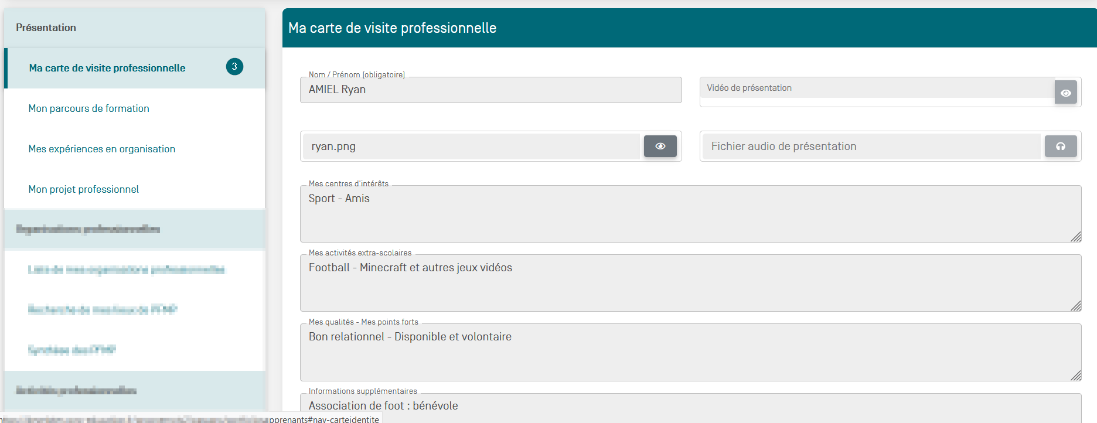The height and width of the screenshot is (423, 1097).
Task: Click resize grip of Mes activités extra-scolaires box
Action: pos(1075,306)
